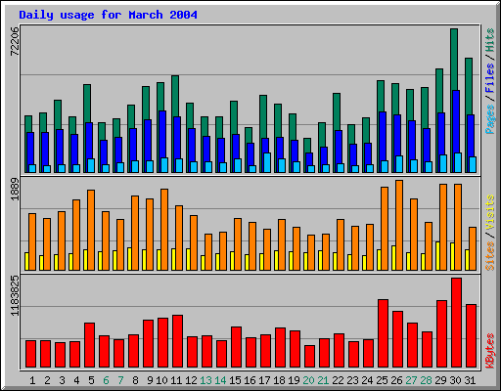Click the 72206 y-axis maximum value

[x=15, y=41]
